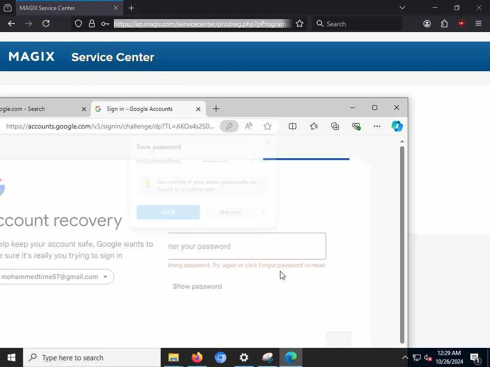Open the blue circular browser taskbar icon

click(220, 357)
